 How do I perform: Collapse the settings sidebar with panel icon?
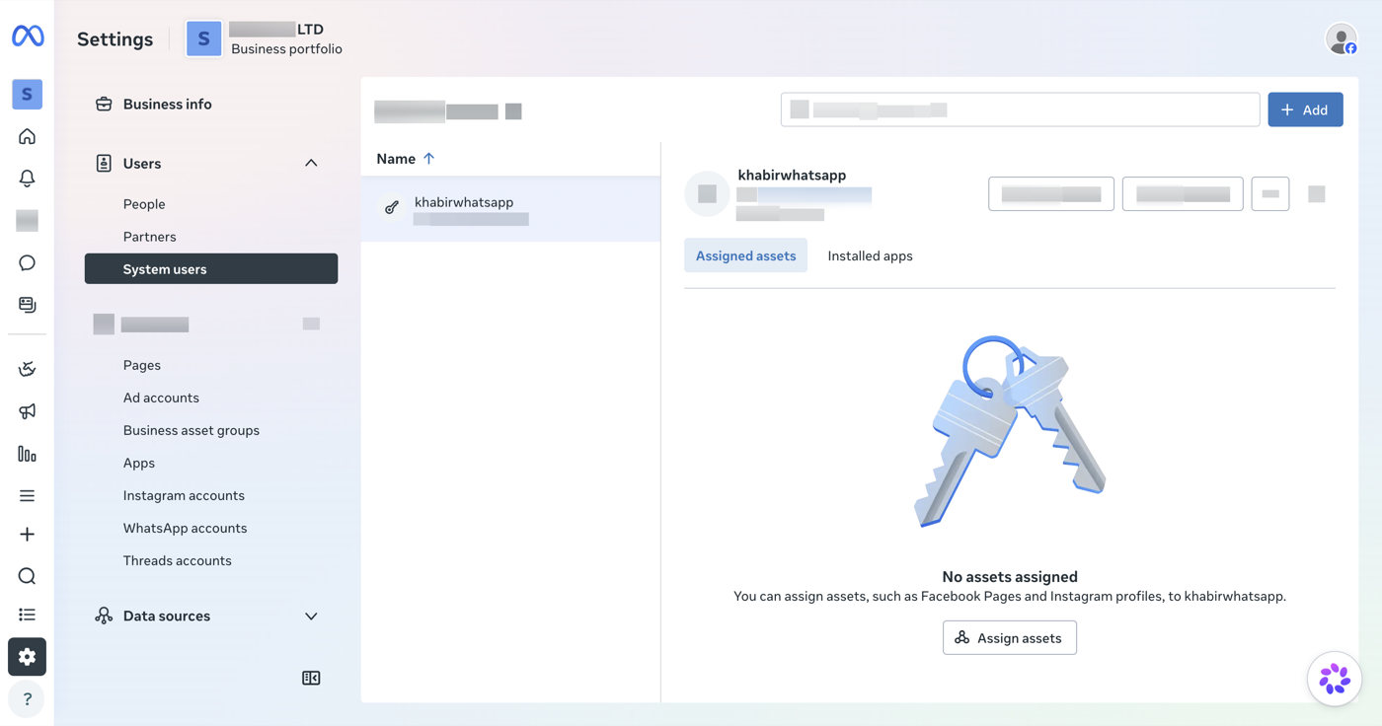point(311,678)
